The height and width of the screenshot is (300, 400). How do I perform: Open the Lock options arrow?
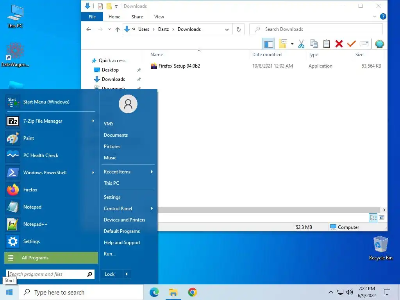127,274
